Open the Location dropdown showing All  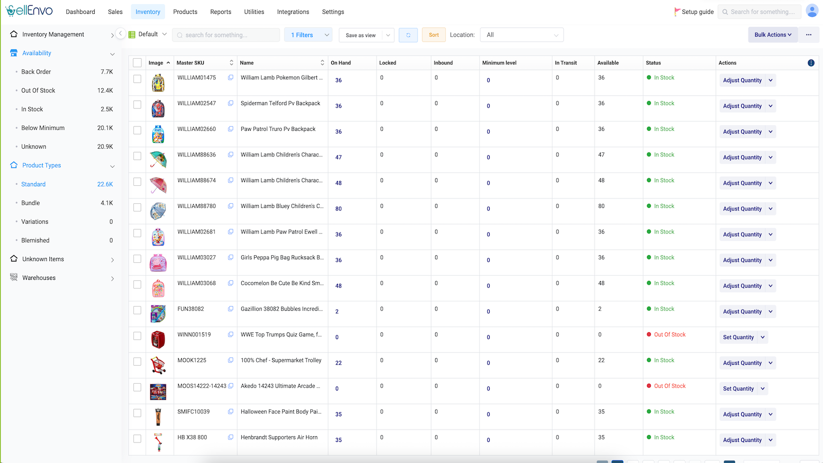tap(522, 35)
